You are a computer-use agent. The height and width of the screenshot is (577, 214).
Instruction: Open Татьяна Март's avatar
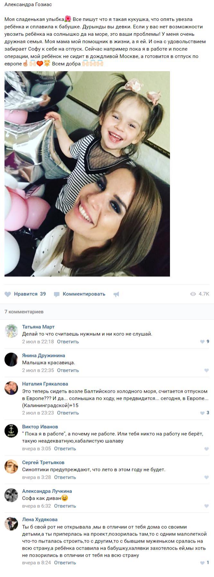[11, 331]
